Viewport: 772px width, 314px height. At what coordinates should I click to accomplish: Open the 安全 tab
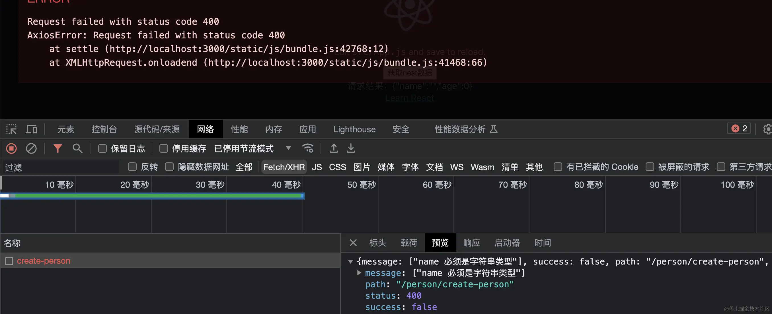pos(401,129)
